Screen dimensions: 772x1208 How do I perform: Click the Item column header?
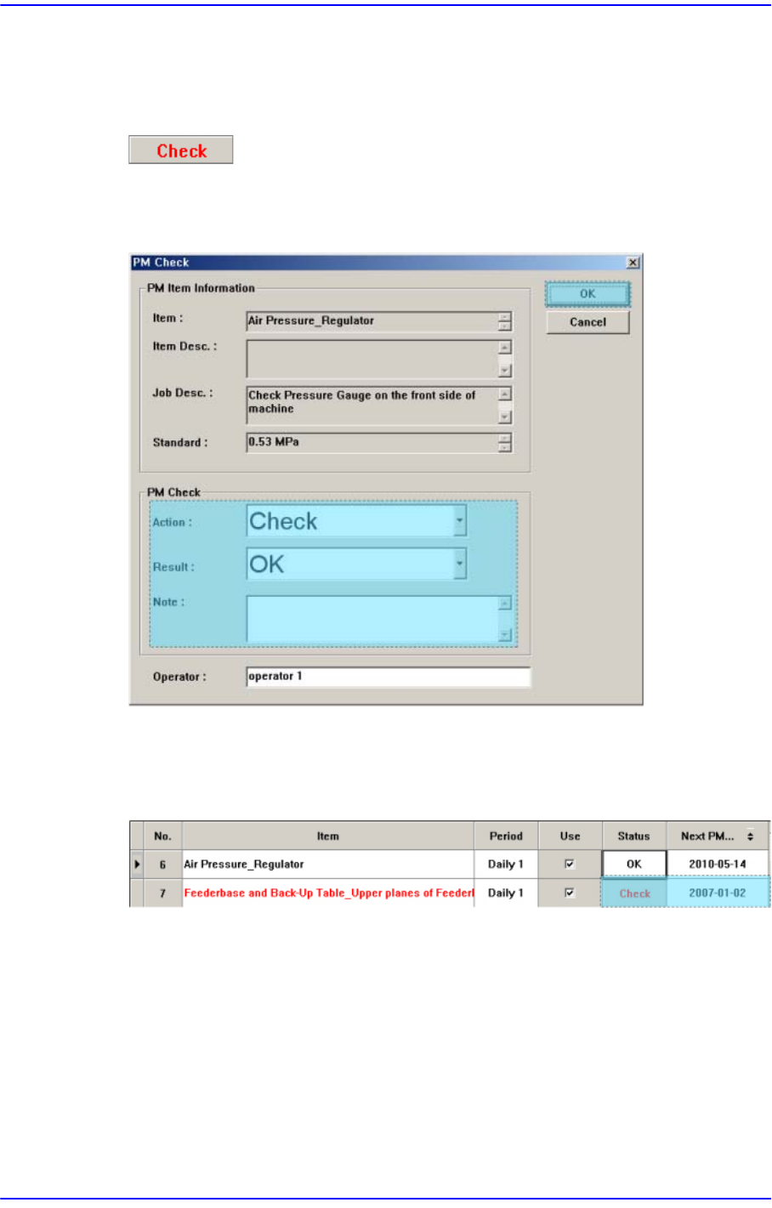[328, 837]
